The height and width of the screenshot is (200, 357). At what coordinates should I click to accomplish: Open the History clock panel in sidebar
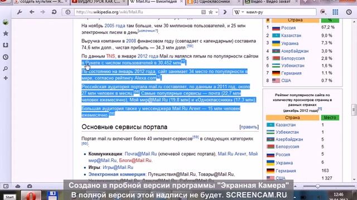[6, 57]
